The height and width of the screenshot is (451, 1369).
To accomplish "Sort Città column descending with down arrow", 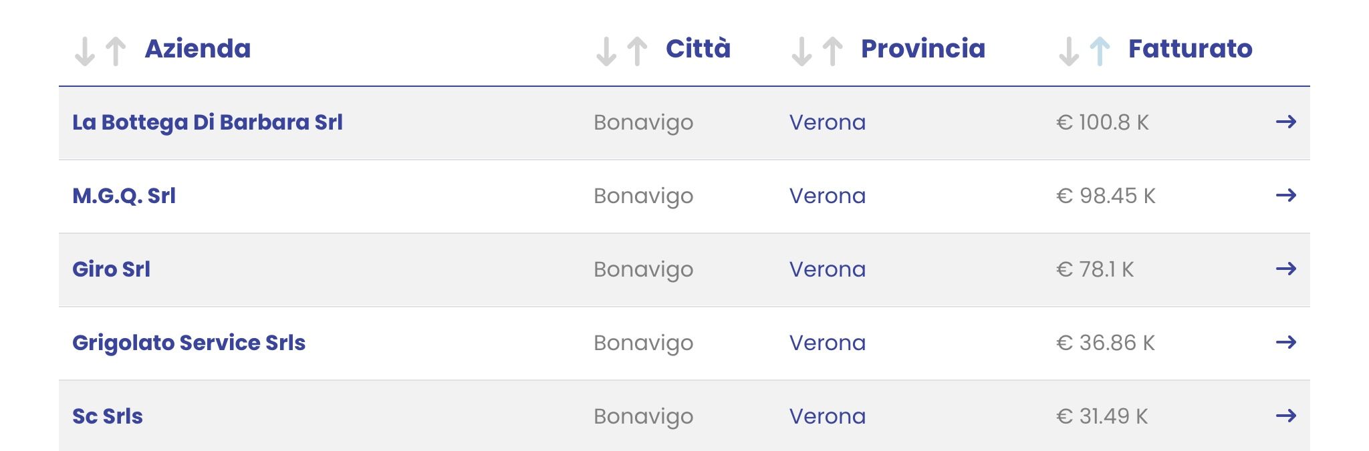I will (606, 51).
